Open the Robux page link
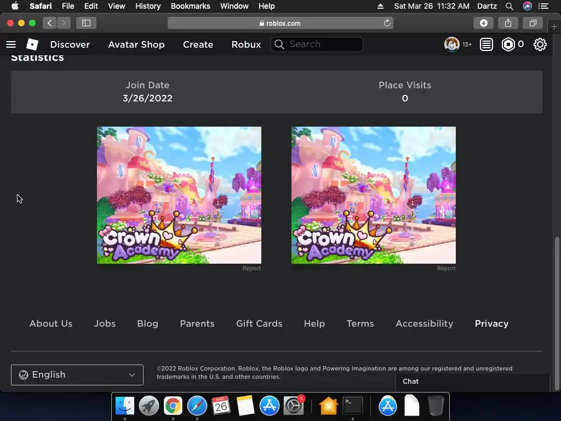The width and height of the screenshot is (561, 421). (x=246, y=44)
